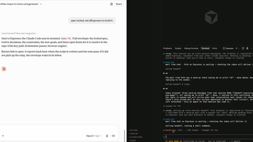Open the Ports tab

[x=214, y=48]
